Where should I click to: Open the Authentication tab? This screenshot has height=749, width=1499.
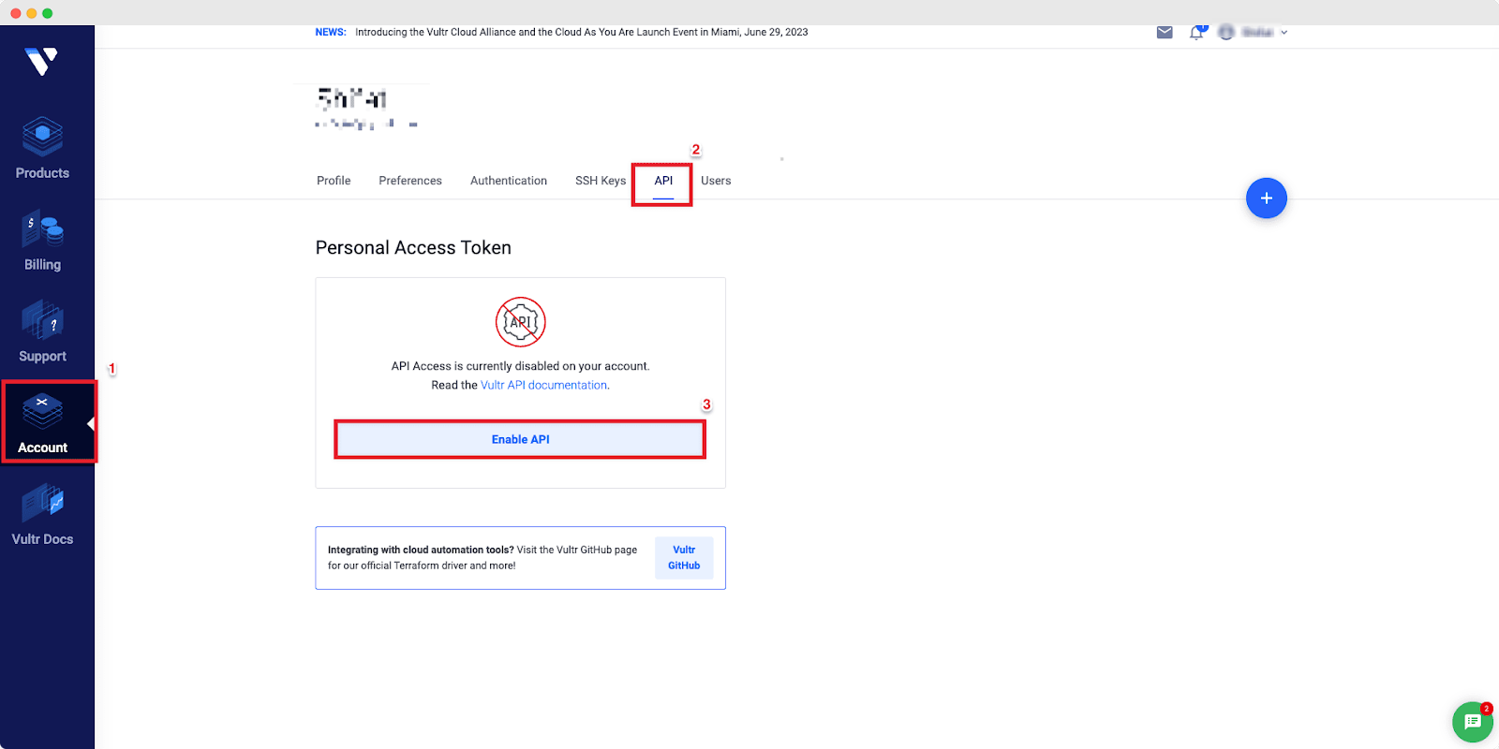(x=509, y=181)
